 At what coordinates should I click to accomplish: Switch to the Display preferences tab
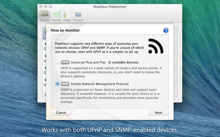(x=56, y=16)
